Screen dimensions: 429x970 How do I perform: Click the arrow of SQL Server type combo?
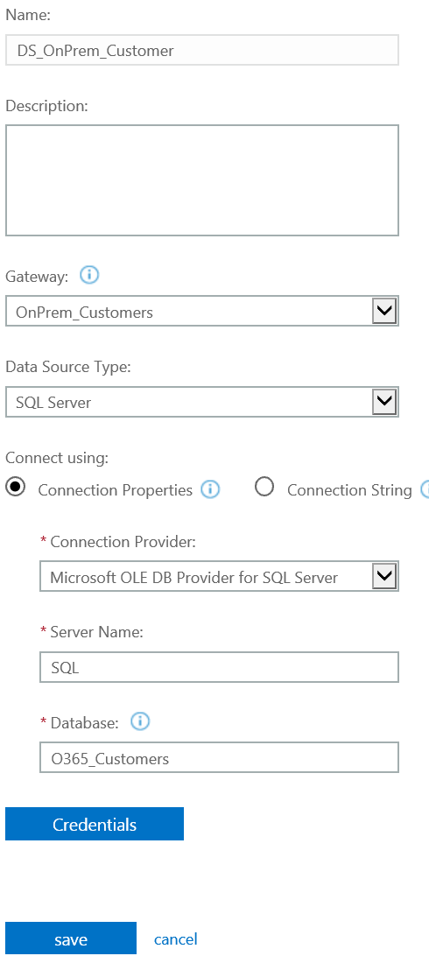tap(384, 402)
